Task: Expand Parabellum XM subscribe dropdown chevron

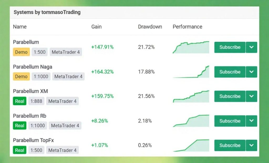Action: point(251,96)
